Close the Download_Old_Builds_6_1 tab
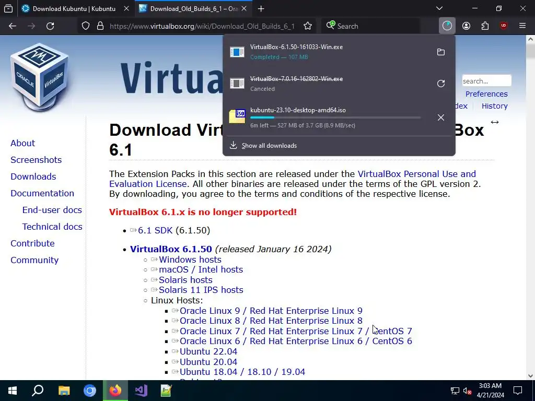The image size is (535, 401). (x=244, y=9)
